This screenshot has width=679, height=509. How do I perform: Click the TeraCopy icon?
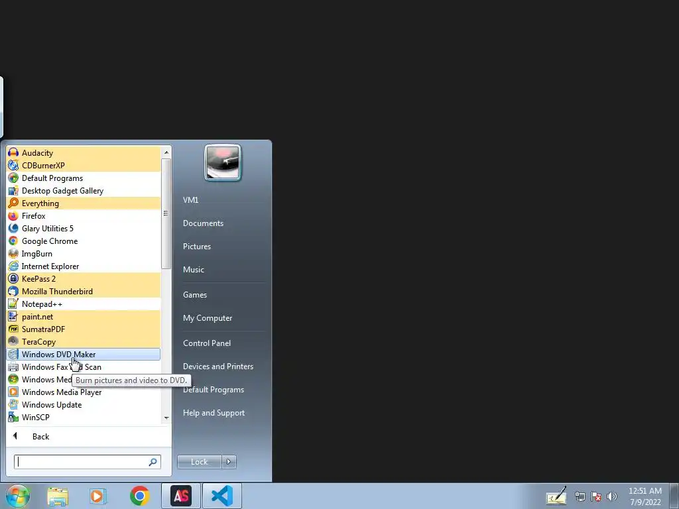13,341
